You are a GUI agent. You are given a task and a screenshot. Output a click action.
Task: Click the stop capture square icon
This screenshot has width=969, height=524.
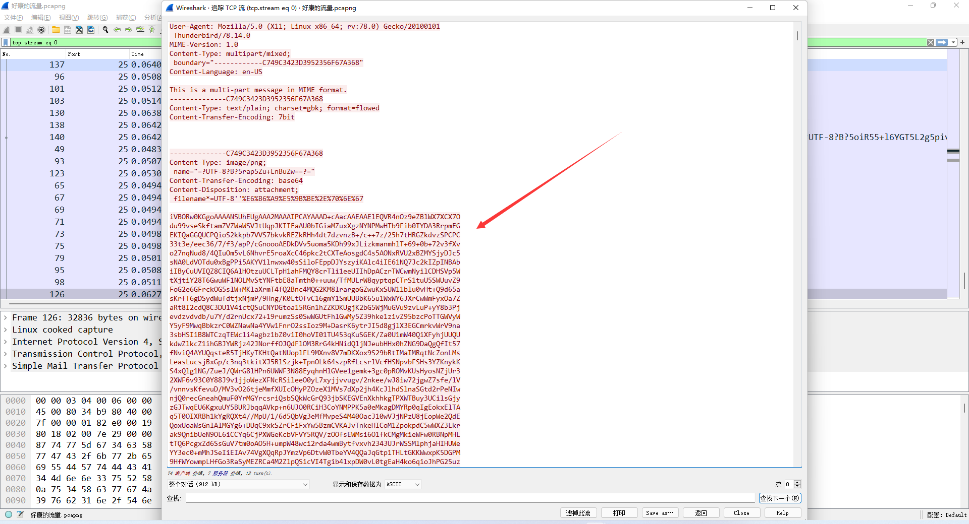[18, 30]
